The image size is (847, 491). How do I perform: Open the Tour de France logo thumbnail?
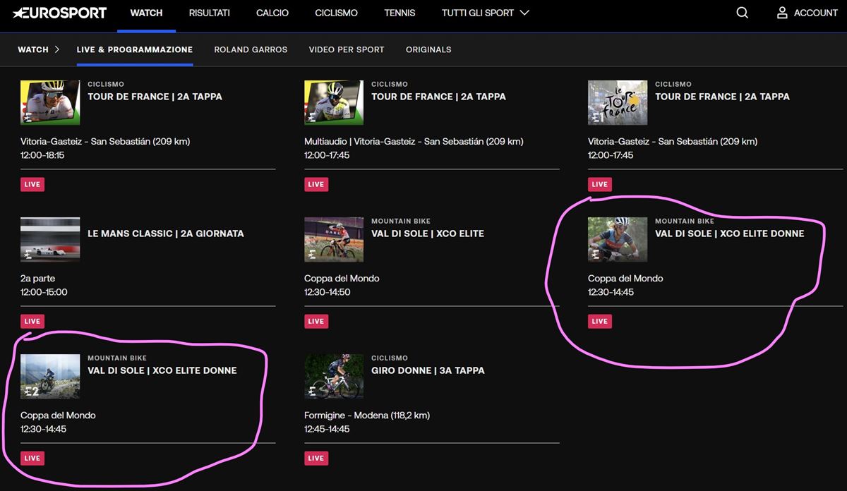(x=618, y=102)
